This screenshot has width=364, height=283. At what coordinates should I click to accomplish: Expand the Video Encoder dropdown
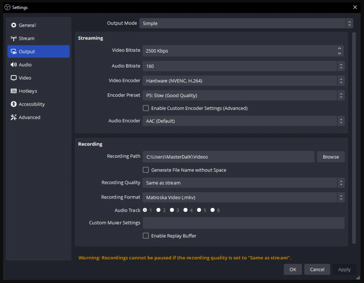coord(243,81)
